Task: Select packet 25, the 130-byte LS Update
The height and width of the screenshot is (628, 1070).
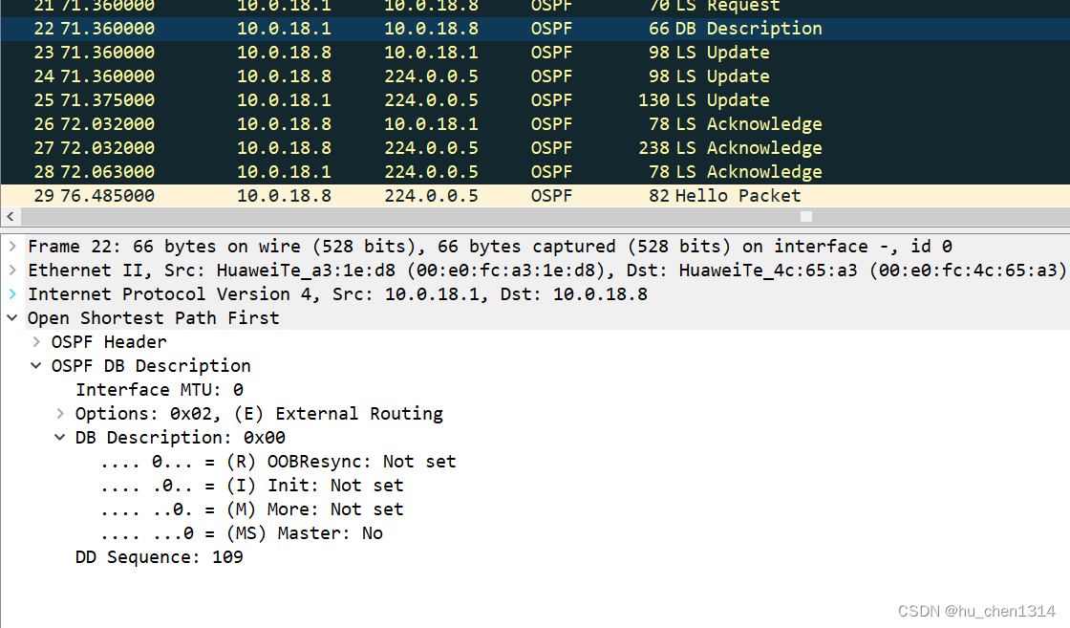Action: [382, 99]
